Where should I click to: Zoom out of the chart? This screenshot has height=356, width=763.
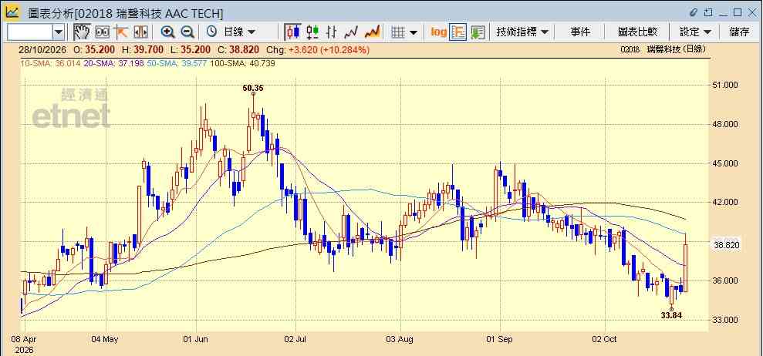[x=187, y=32]
